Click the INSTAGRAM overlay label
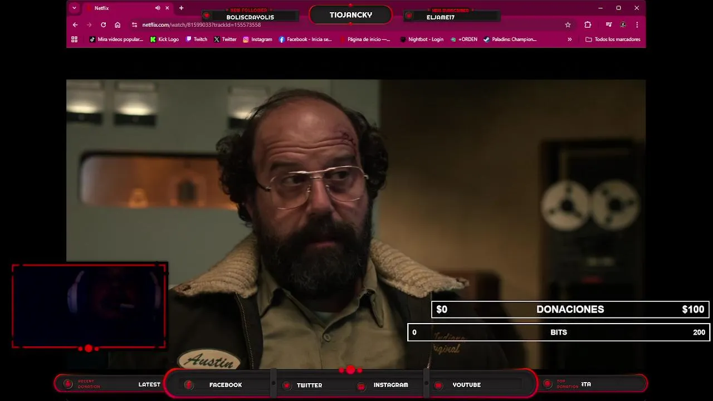Screen dimensions: 713x401 point(390,385)
